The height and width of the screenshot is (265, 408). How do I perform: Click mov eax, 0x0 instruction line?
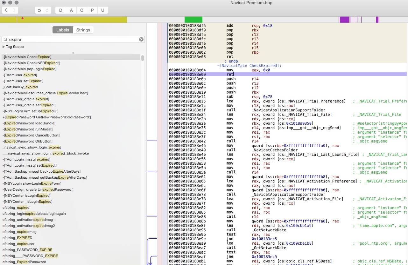(x=248, y=70)
